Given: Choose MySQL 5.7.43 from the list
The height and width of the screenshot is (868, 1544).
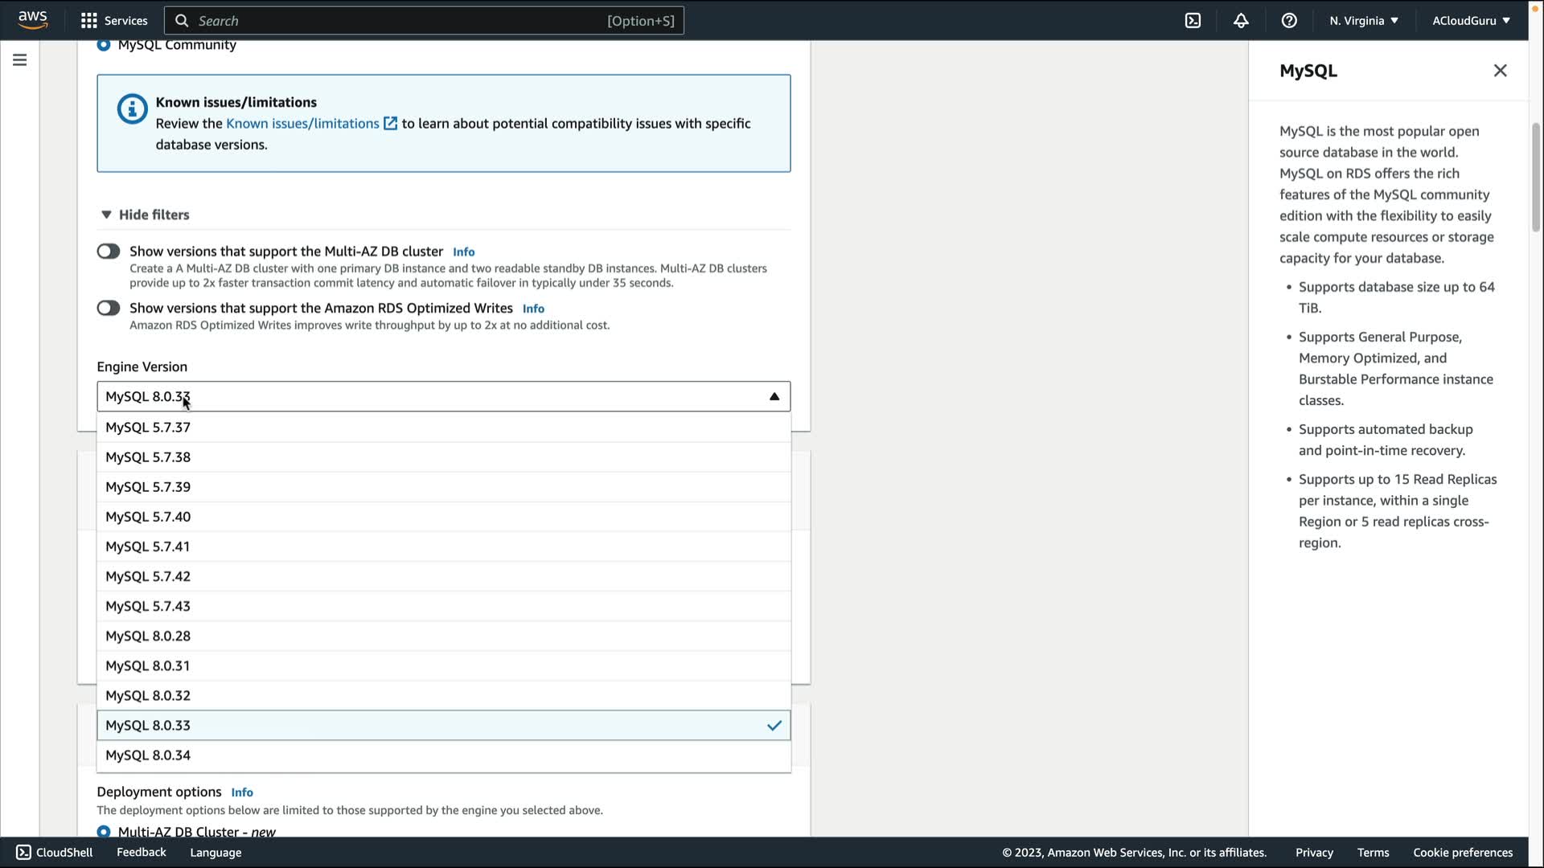Looking at the screenshot, I should (148, 606).
